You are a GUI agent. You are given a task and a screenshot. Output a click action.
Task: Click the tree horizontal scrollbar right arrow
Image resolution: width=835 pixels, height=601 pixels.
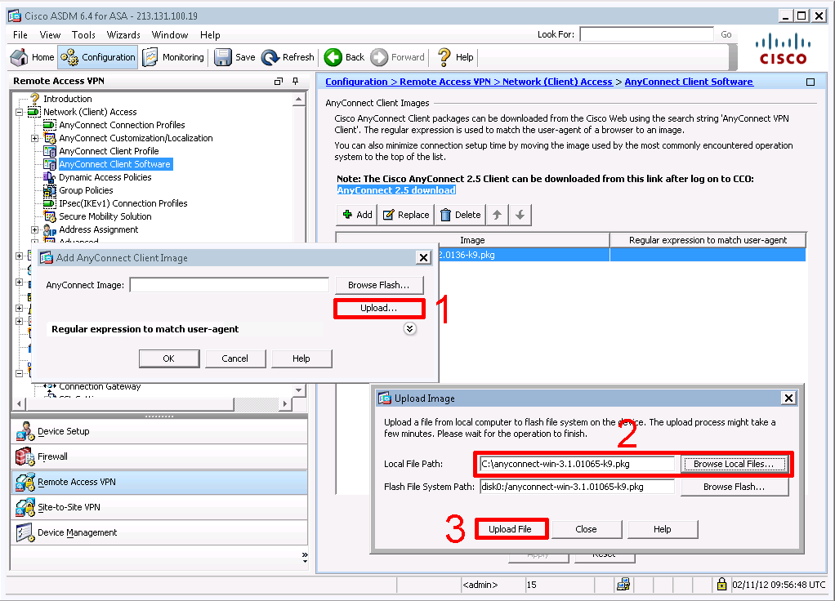pos(285,404)
